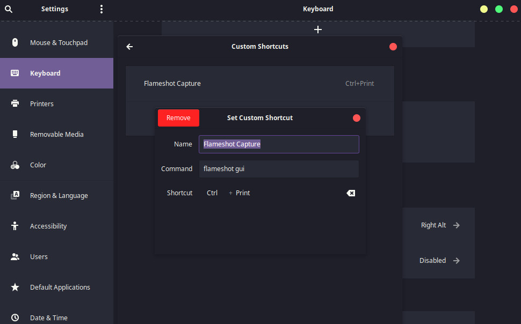Go back with Custom Shortcuts arrow
This screenshot has width=521, height=324.
click(x=129, y=47)
